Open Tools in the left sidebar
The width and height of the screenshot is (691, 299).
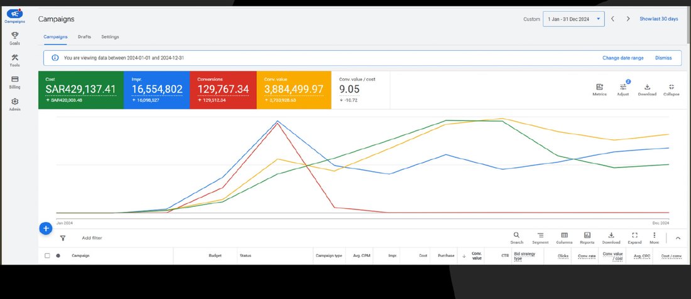coord(14,61)
